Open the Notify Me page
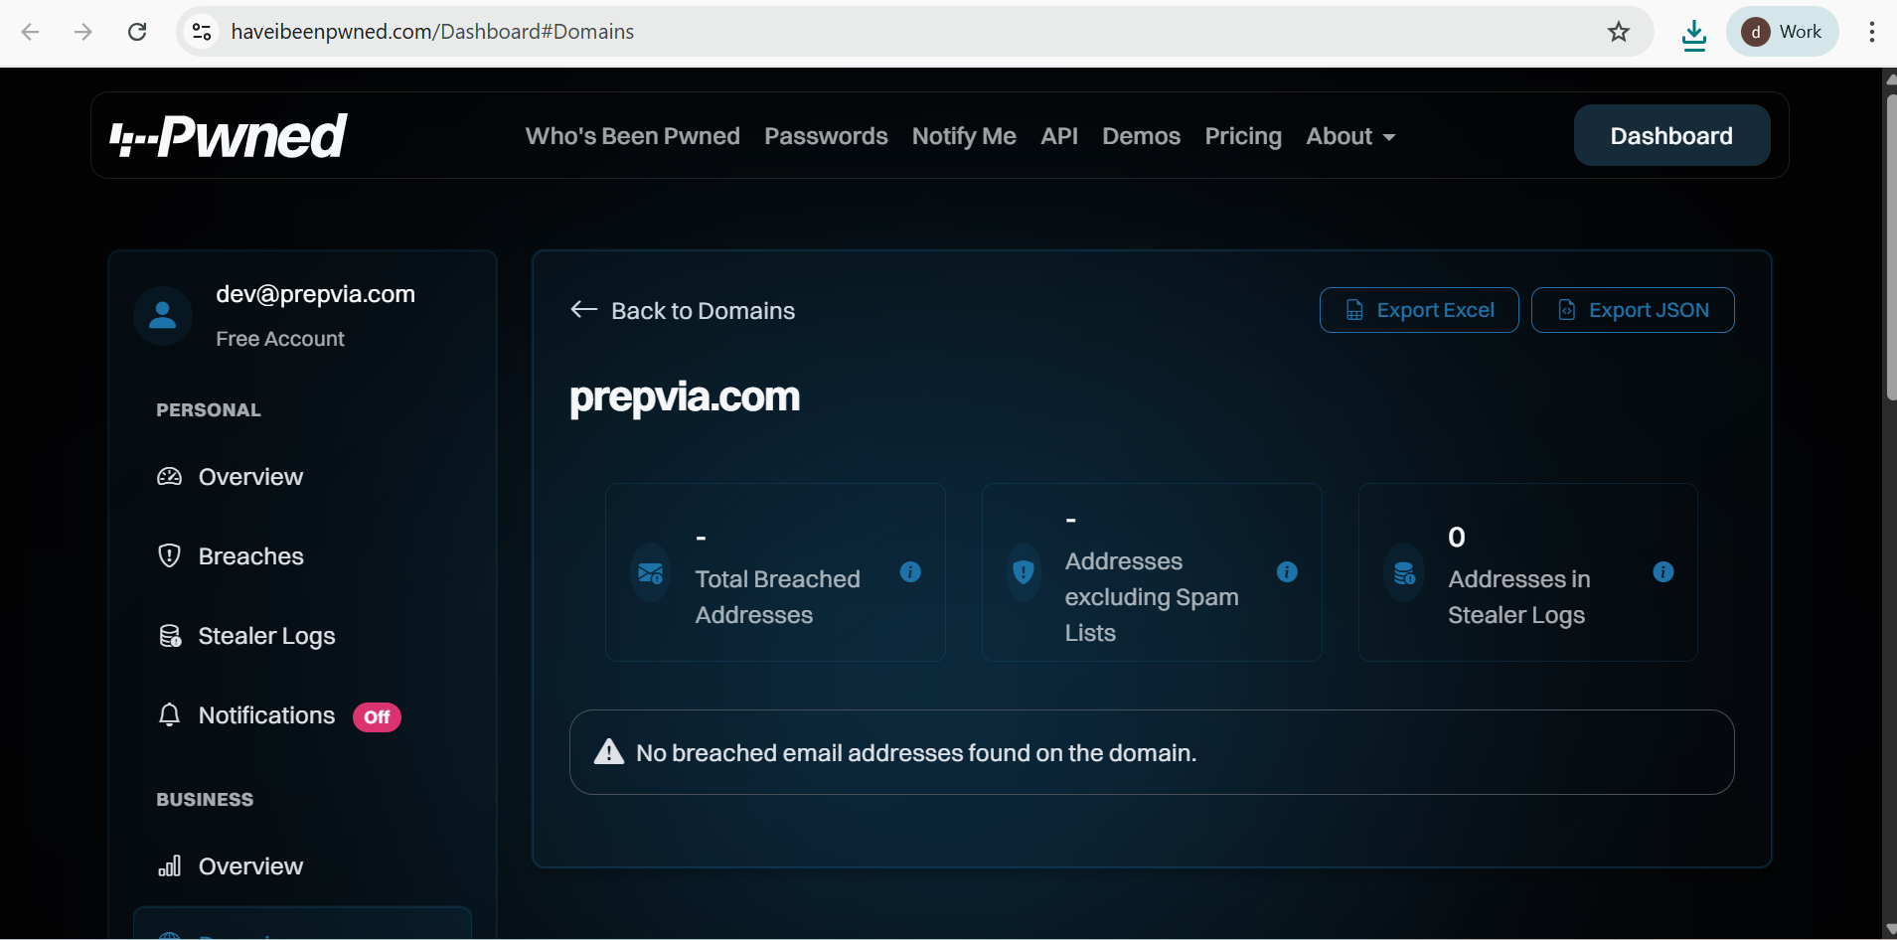 coord(964,136)
